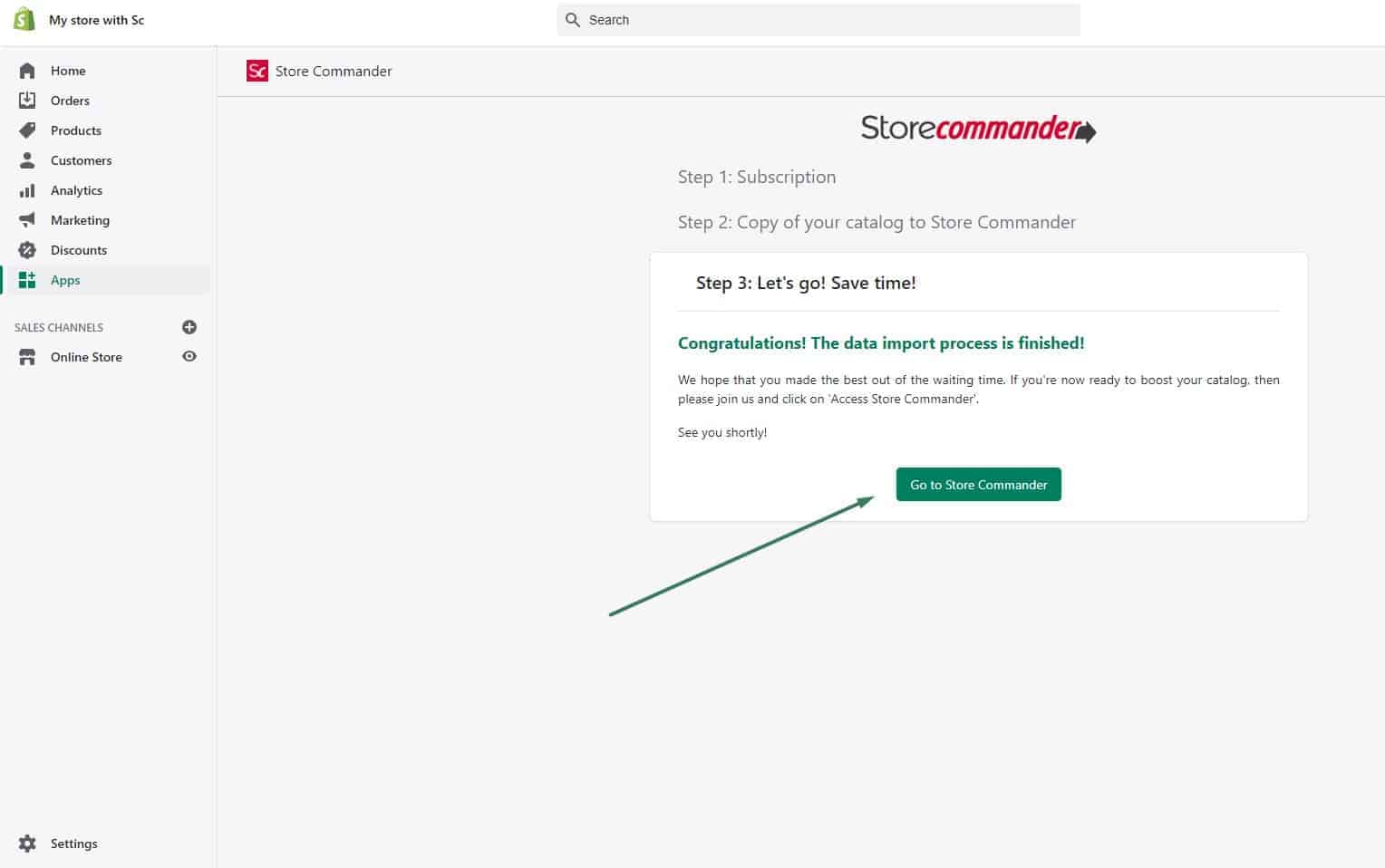
Task: Add a sales channel with plus icon
Action: (189, 327)
